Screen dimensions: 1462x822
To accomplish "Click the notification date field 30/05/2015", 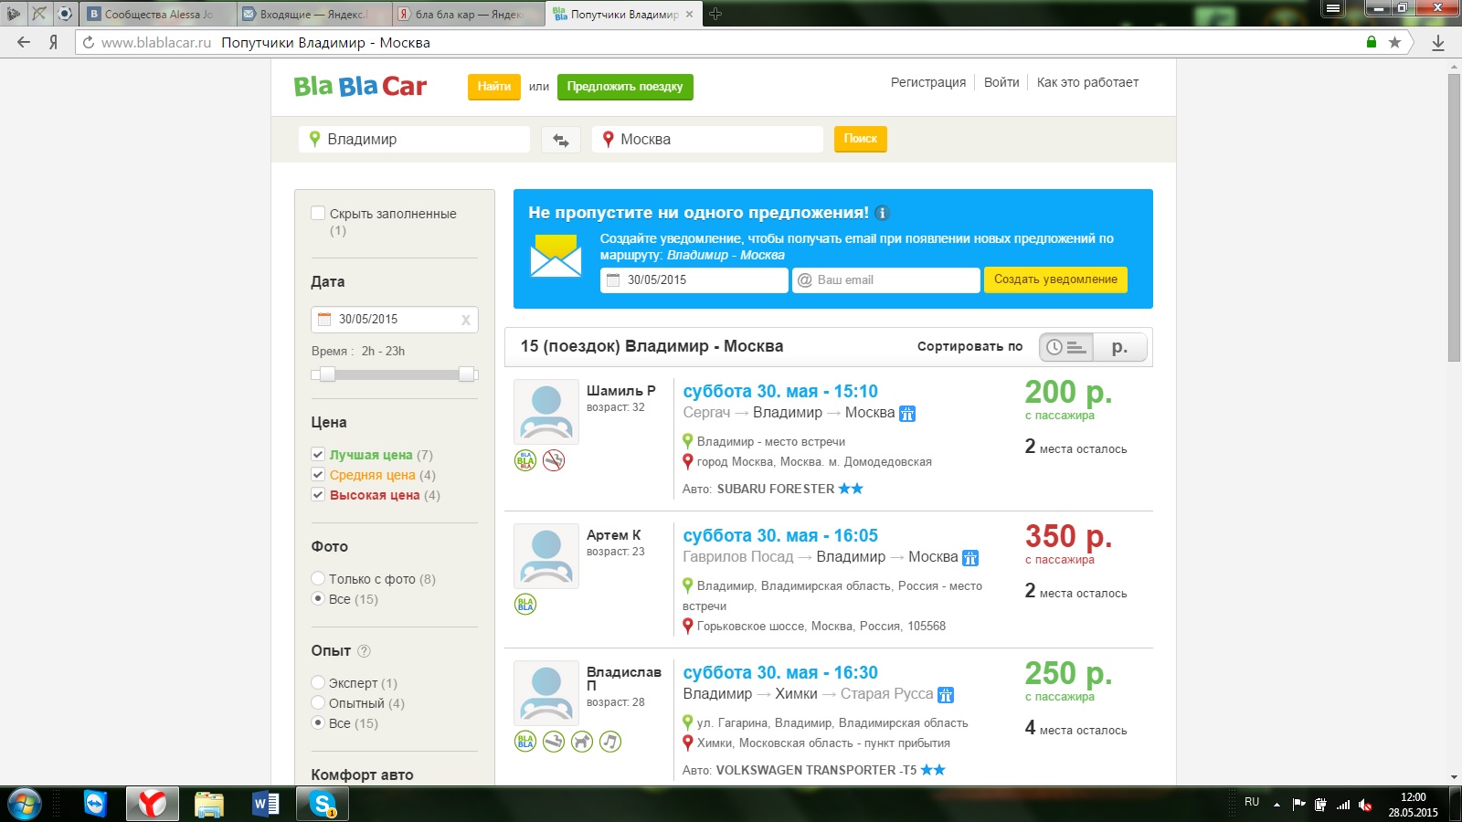I will pos(694,280).
